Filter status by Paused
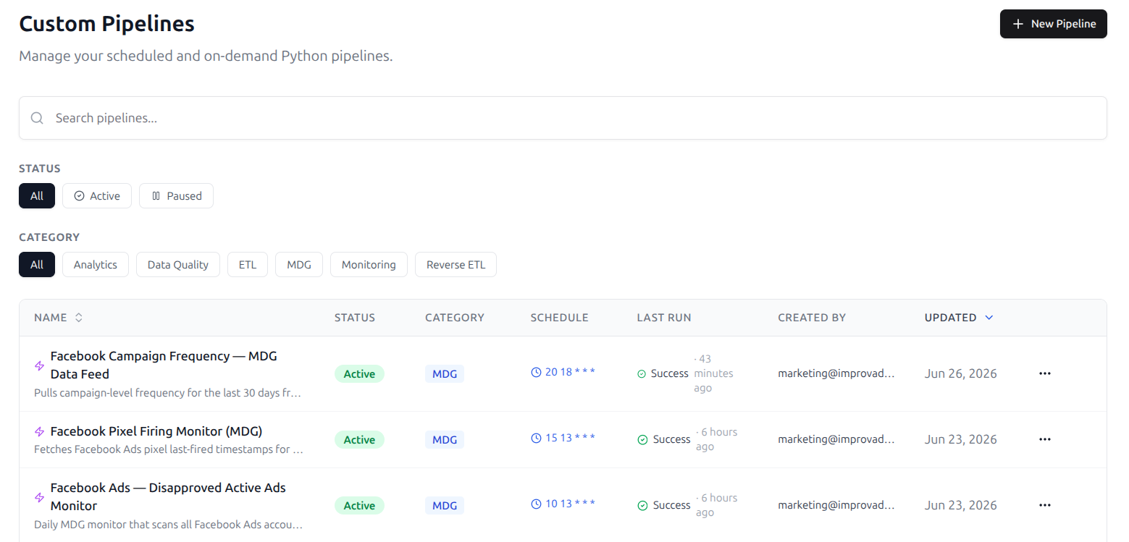 (x=176, y=196)
